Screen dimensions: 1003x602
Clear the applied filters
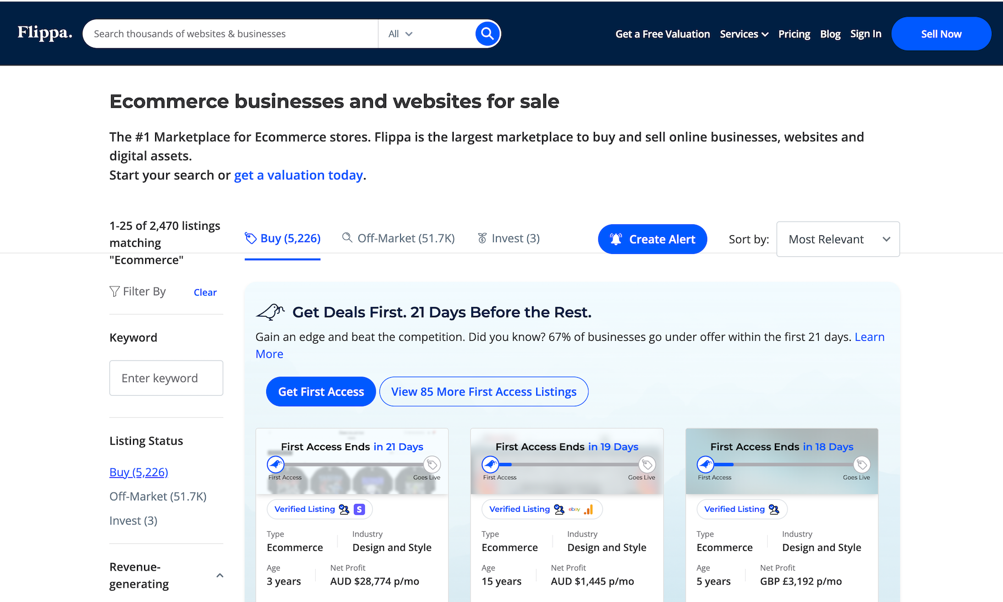[205, 292]
